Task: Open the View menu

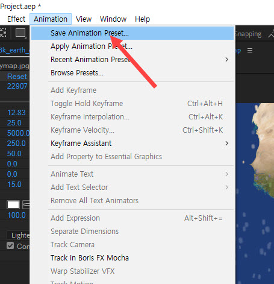Action: coord(84,19)
